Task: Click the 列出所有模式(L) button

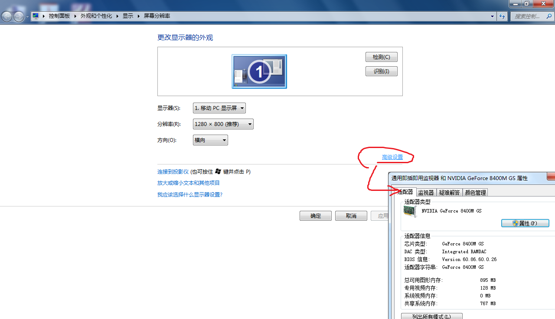Action: (432, 316)
